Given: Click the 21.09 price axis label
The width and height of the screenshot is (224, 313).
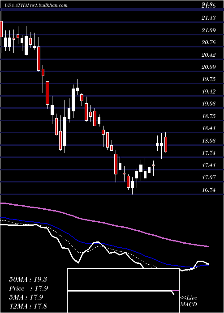Looking at the screenshot, I should pos(209,30).
